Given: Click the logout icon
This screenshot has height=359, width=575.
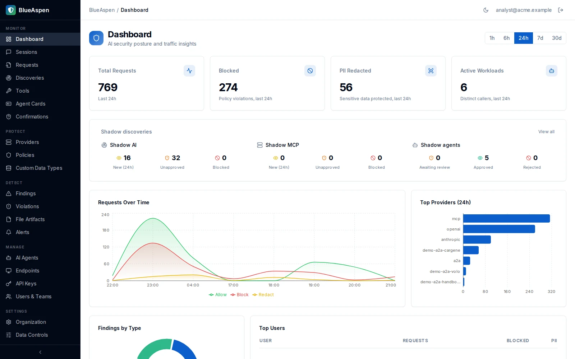Looking at the screenshot, I should (561, 10).
